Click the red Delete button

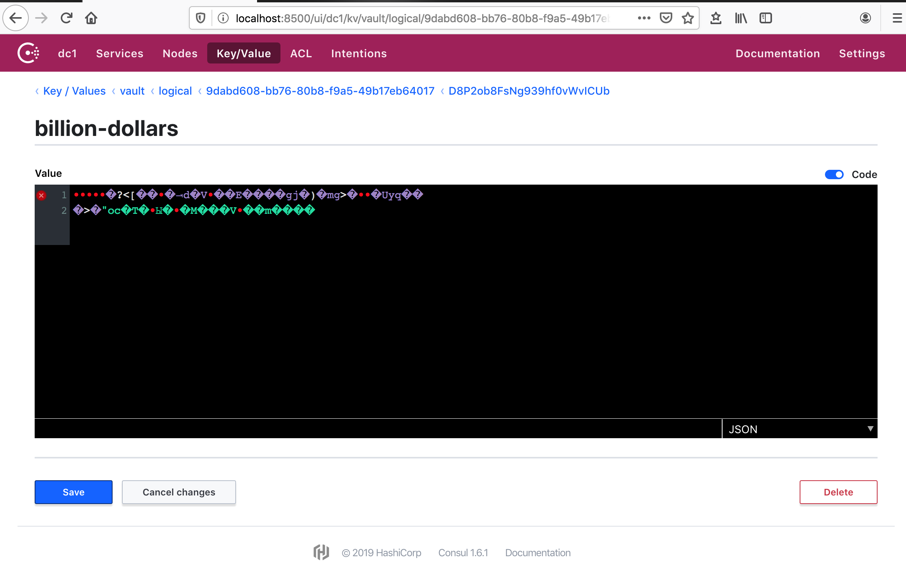(838, 492)
